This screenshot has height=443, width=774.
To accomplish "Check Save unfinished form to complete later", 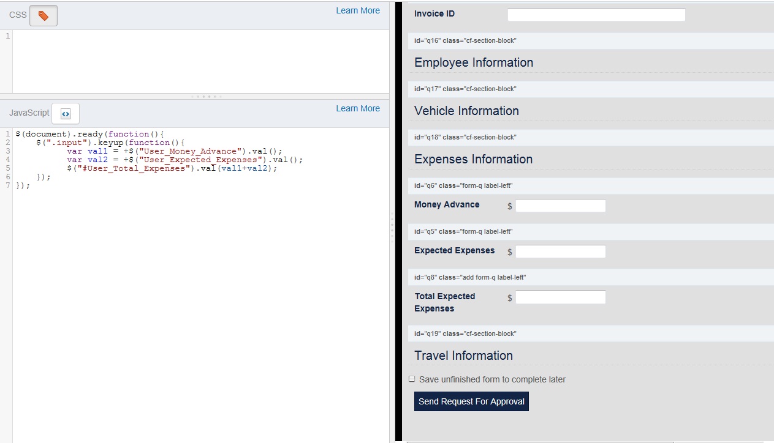I will click(412, 379).
